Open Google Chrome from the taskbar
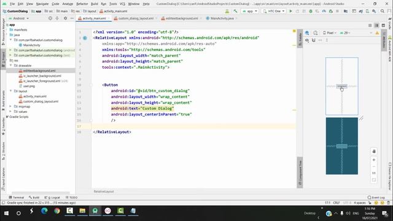The height and width of the screenshot is (221, 393). (57, 211)
